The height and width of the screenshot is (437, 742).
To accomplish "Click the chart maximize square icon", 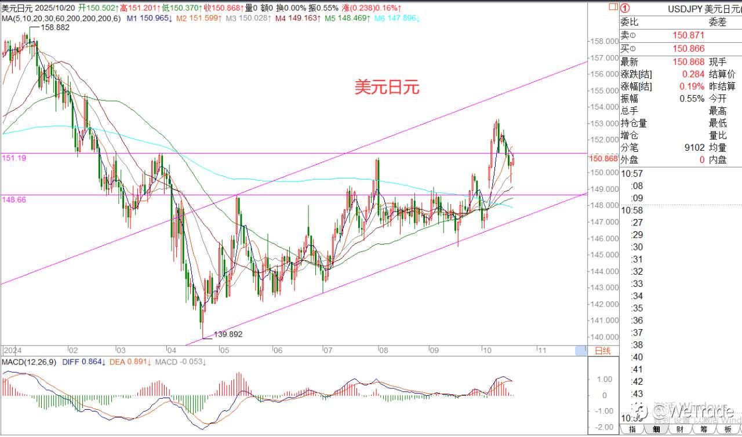I will pyautogui.click(x=613, y=8).
